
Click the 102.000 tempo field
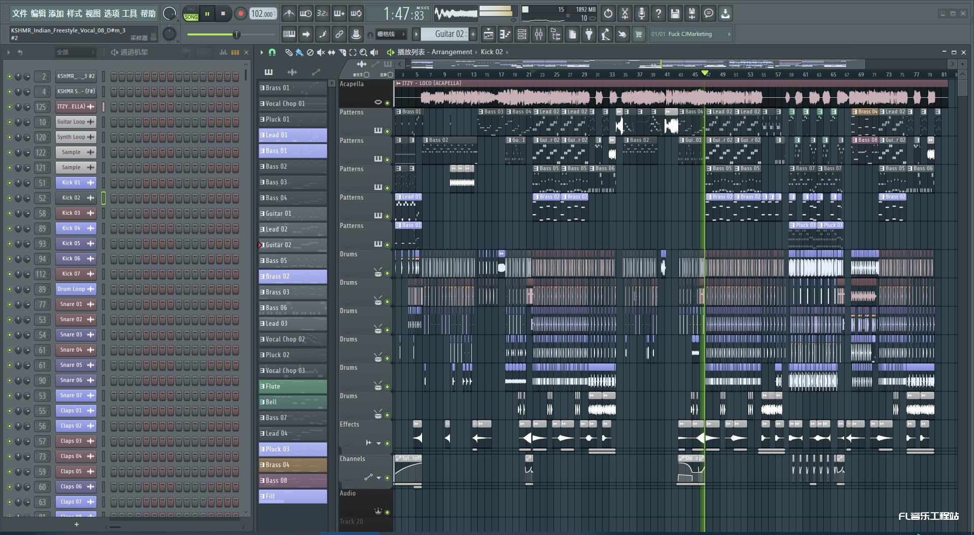[x=263, y=14]
